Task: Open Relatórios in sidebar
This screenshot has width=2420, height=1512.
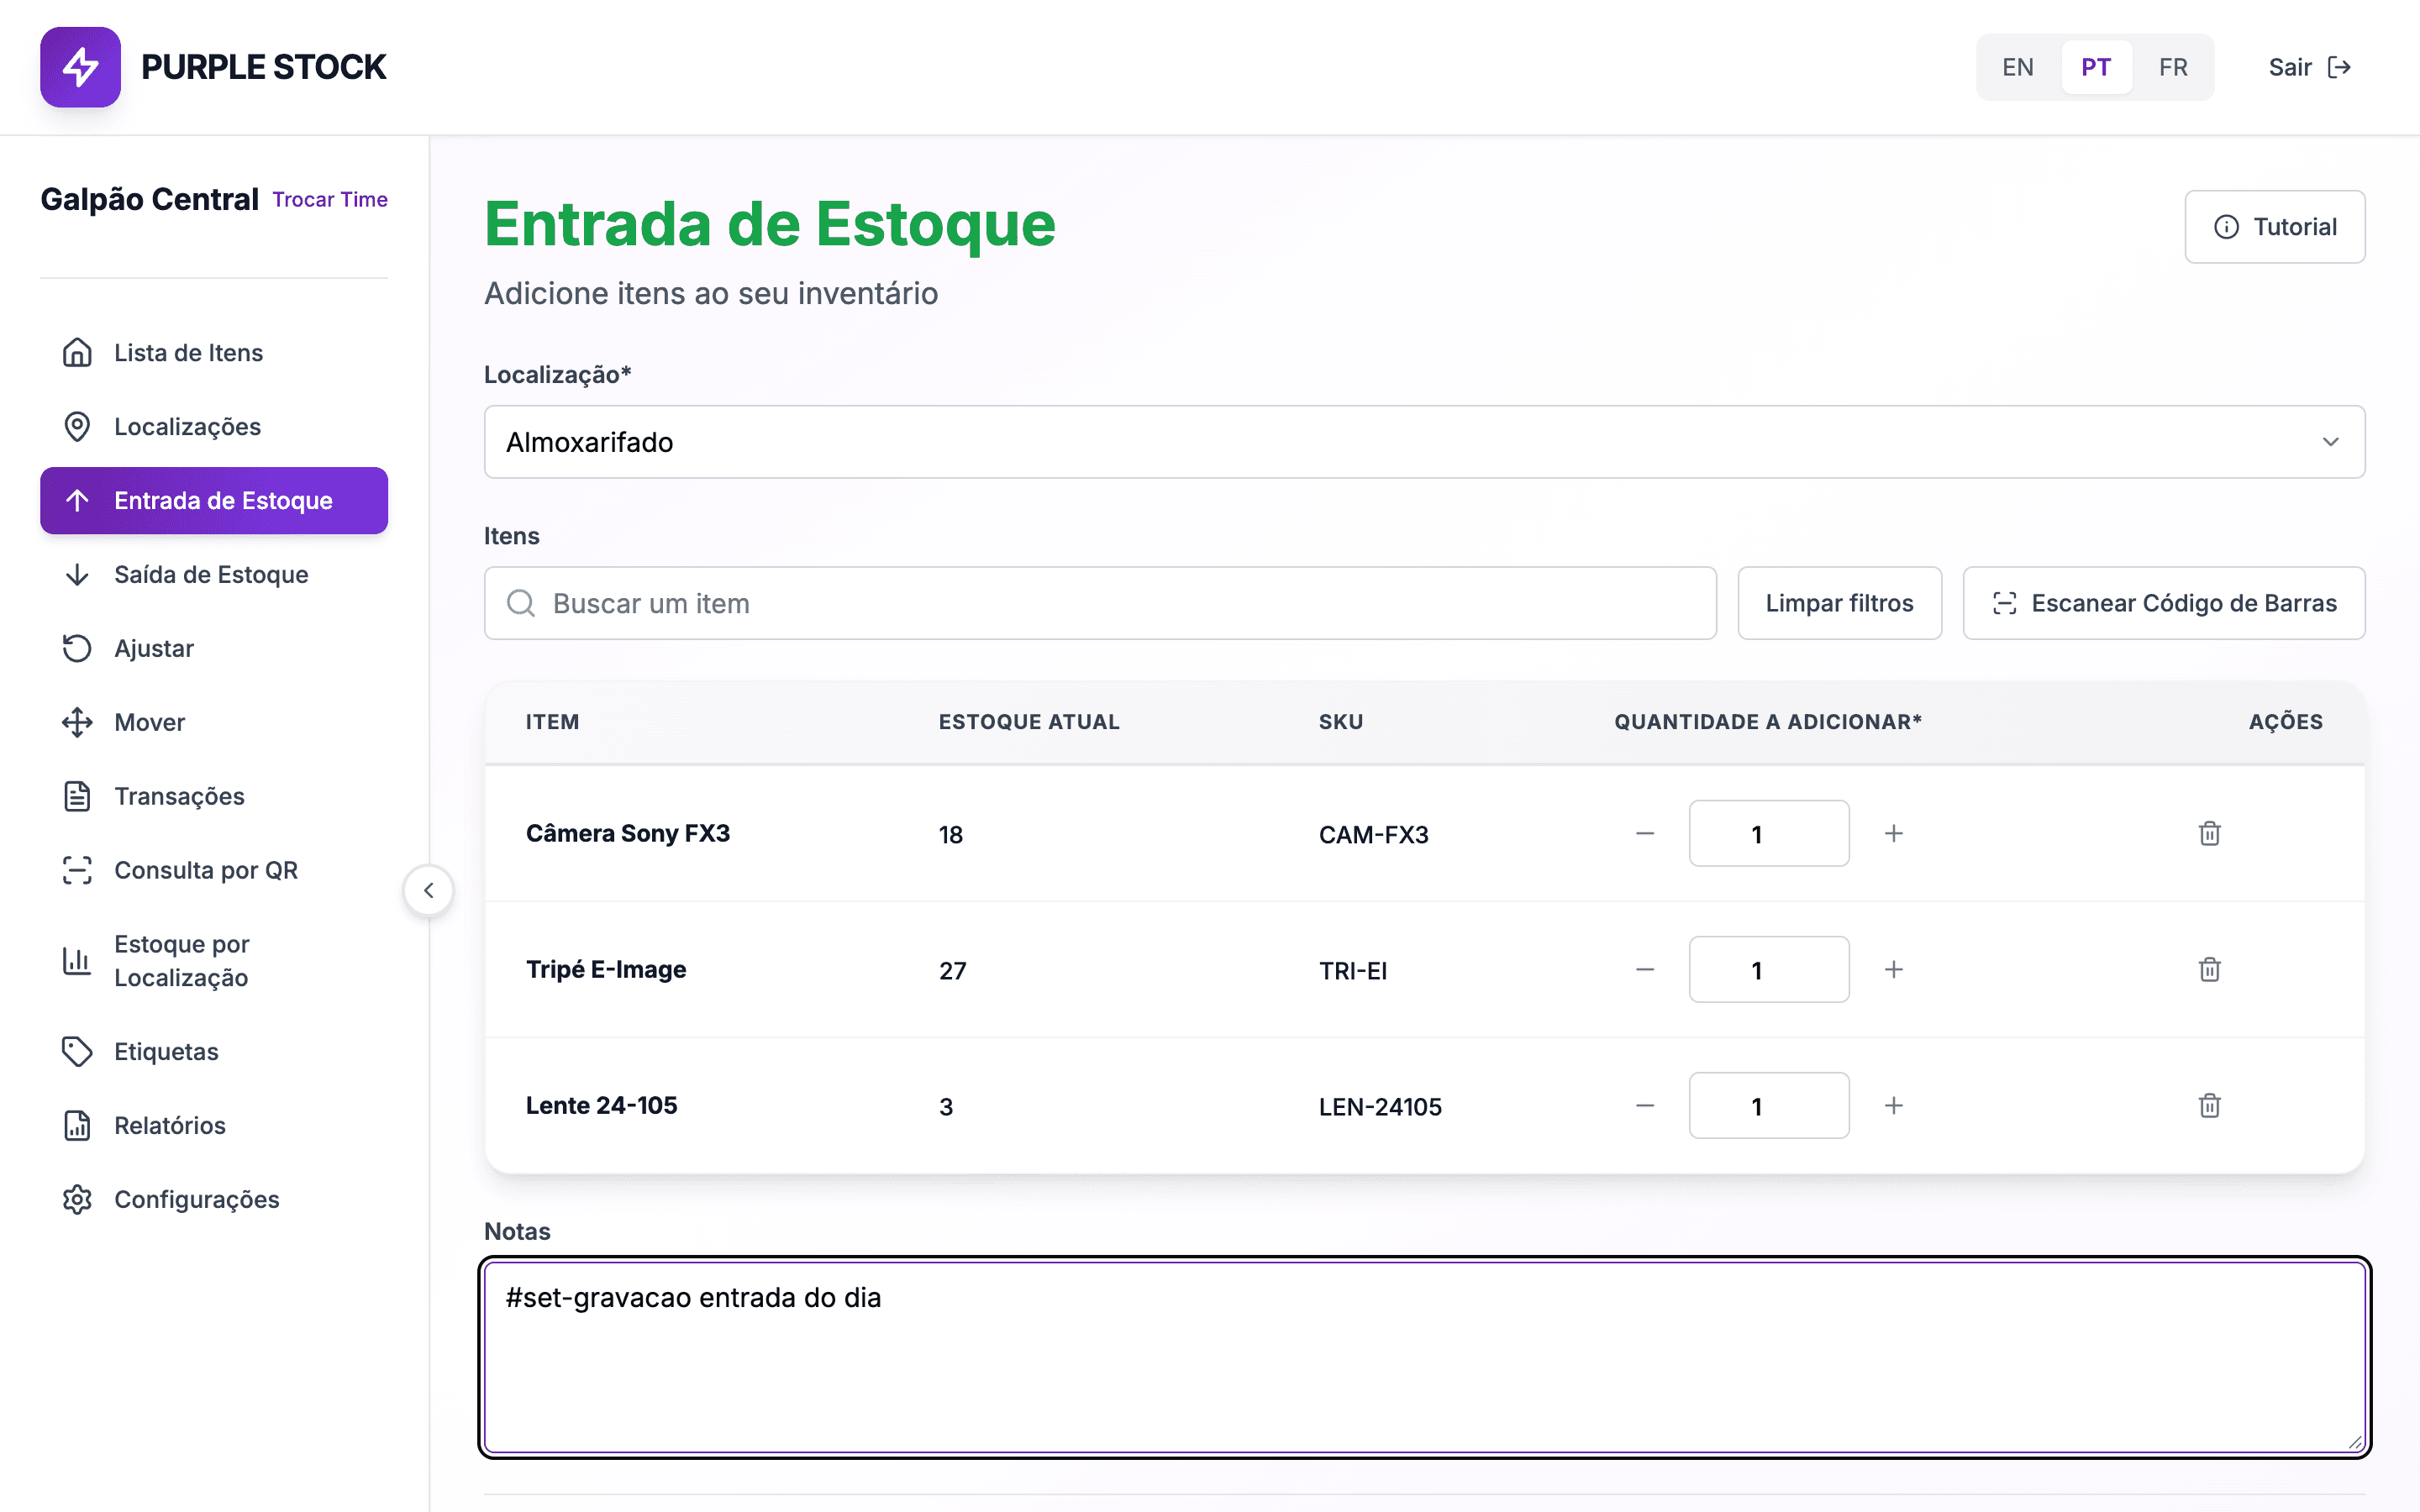Action: (x=214, y=1126)
